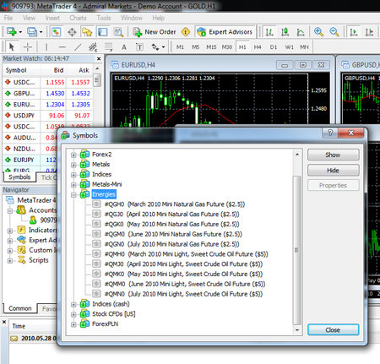This screenshot has height=364, width=380.
Task: Select the horizontal line tool
Action: (62, 46)
